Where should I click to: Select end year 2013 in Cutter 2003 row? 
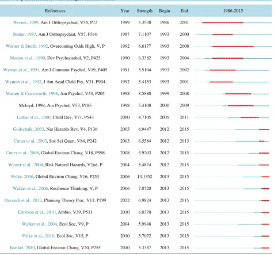tap(184, 141)
